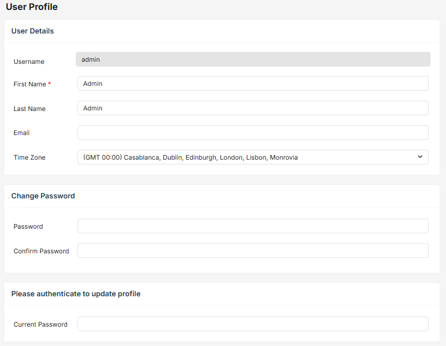Click the red required asterisk
This screenshot has width=446, height=346.
click(x=50, y=84)
